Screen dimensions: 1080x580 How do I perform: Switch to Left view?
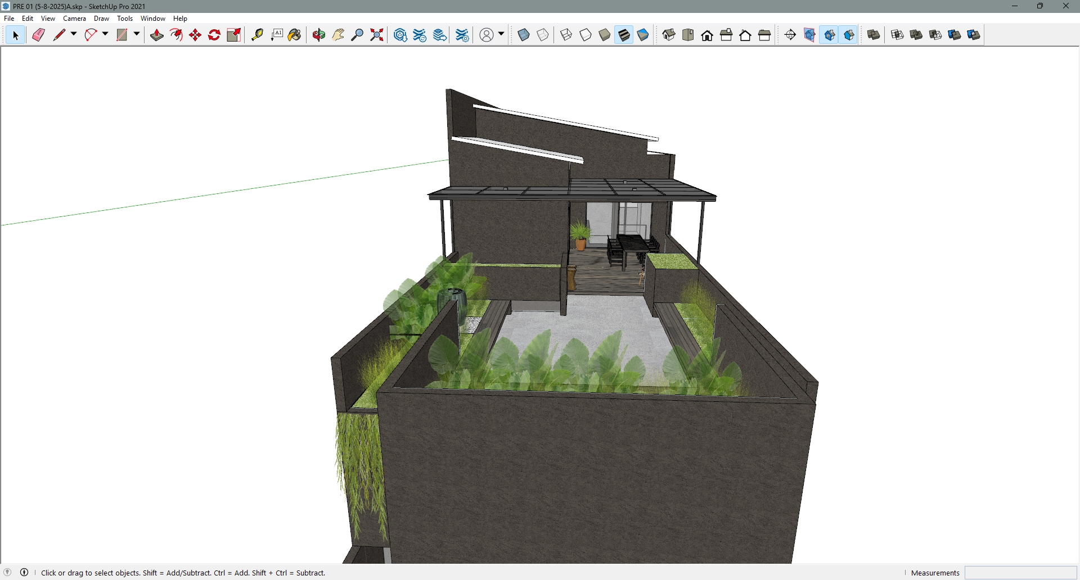(764, 35)
